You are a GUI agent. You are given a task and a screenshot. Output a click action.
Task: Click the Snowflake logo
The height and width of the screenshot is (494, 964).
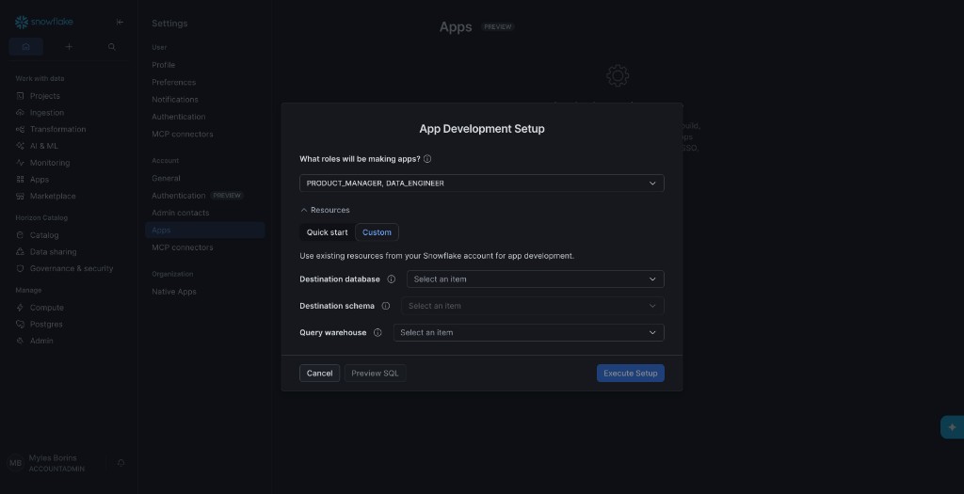[43, 23]
